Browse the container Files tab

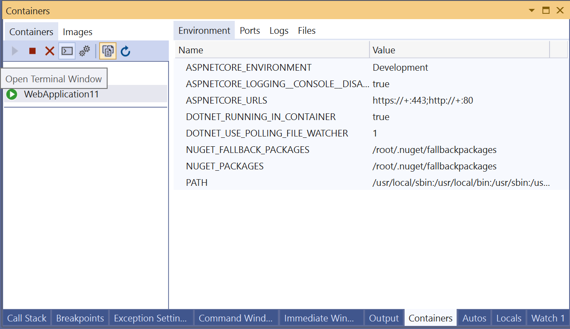click(306, 30)
